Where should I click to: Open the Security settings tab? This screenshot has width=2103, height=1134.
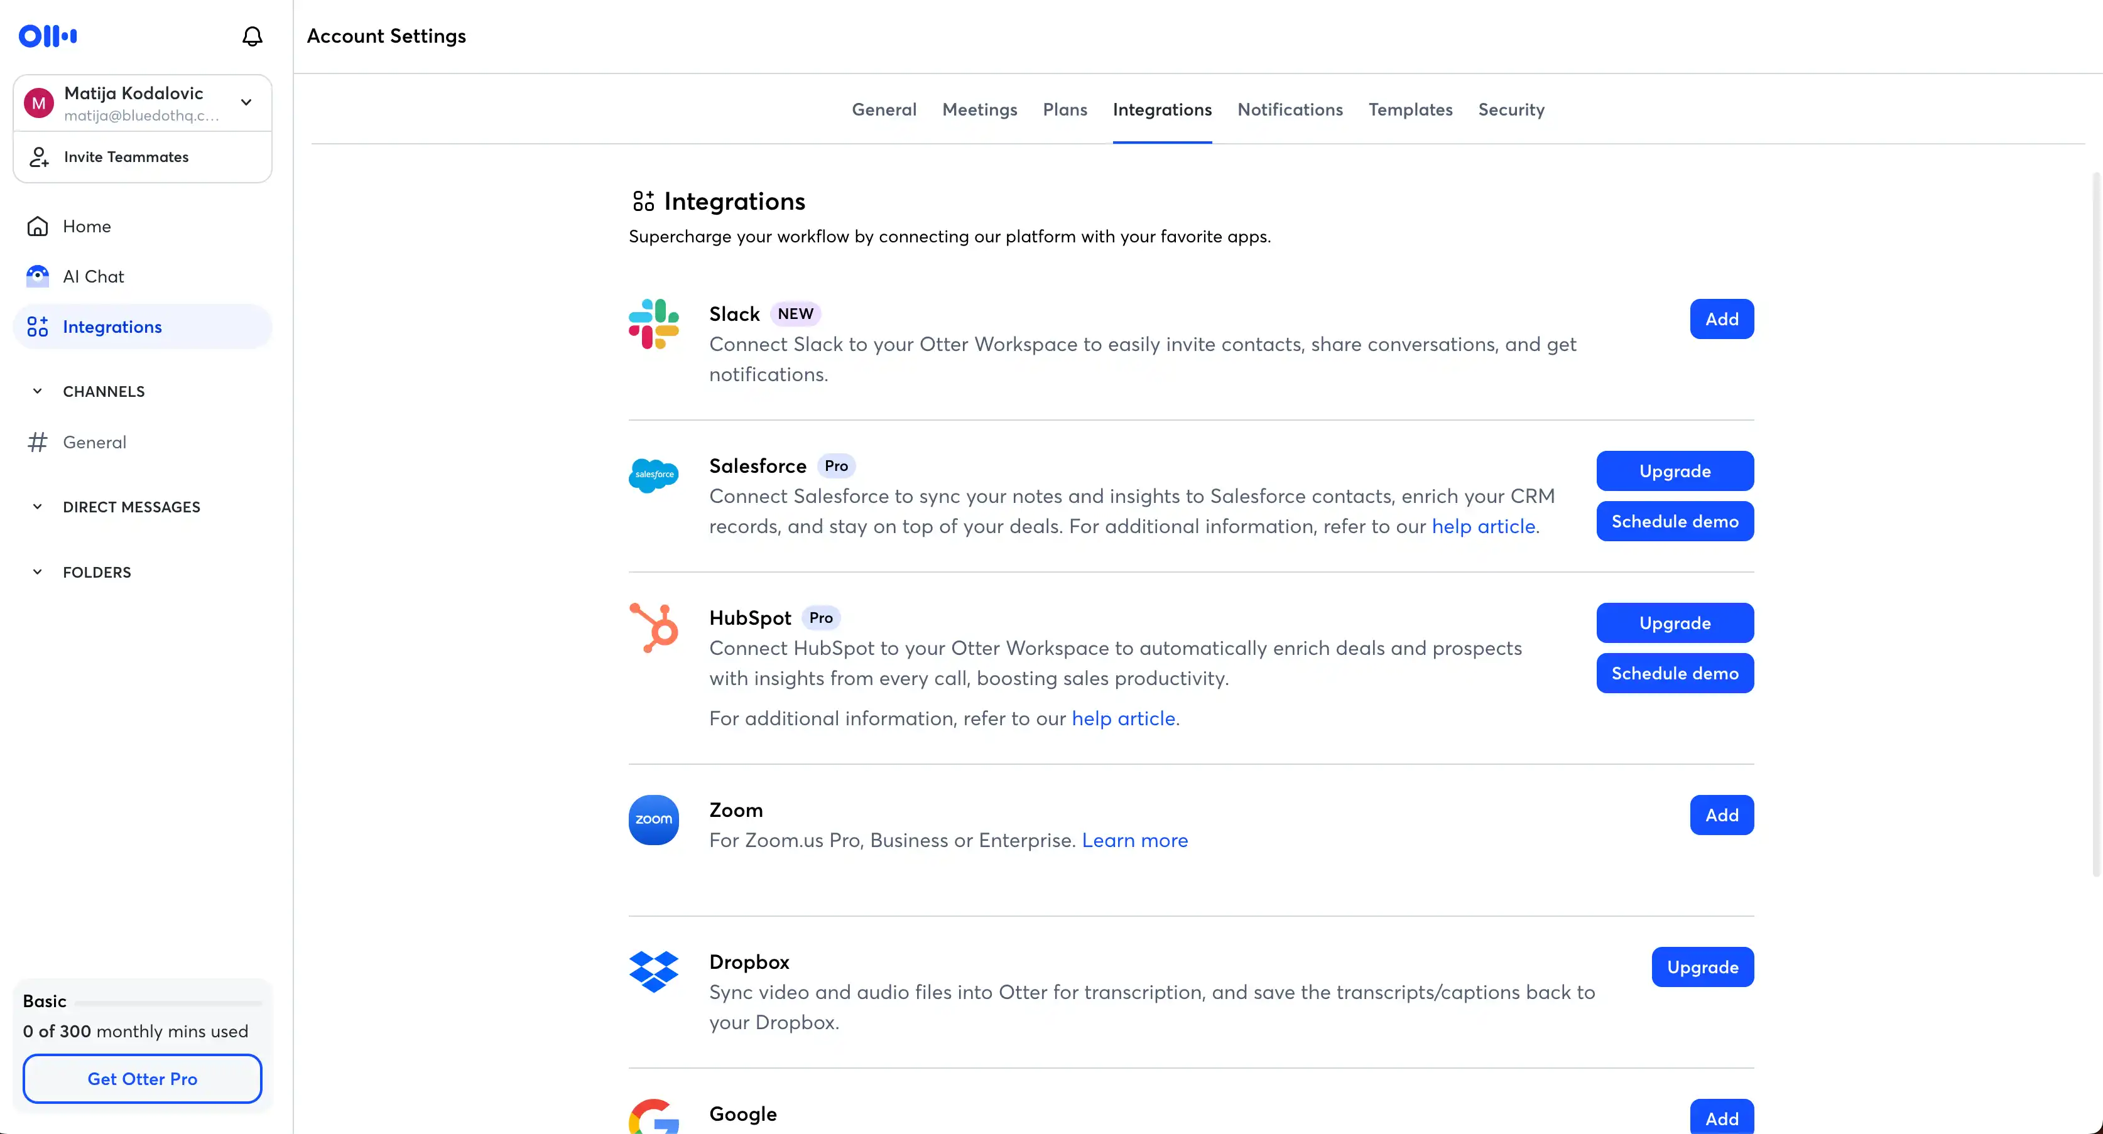pyautogui.click(x=1511, y=109)
